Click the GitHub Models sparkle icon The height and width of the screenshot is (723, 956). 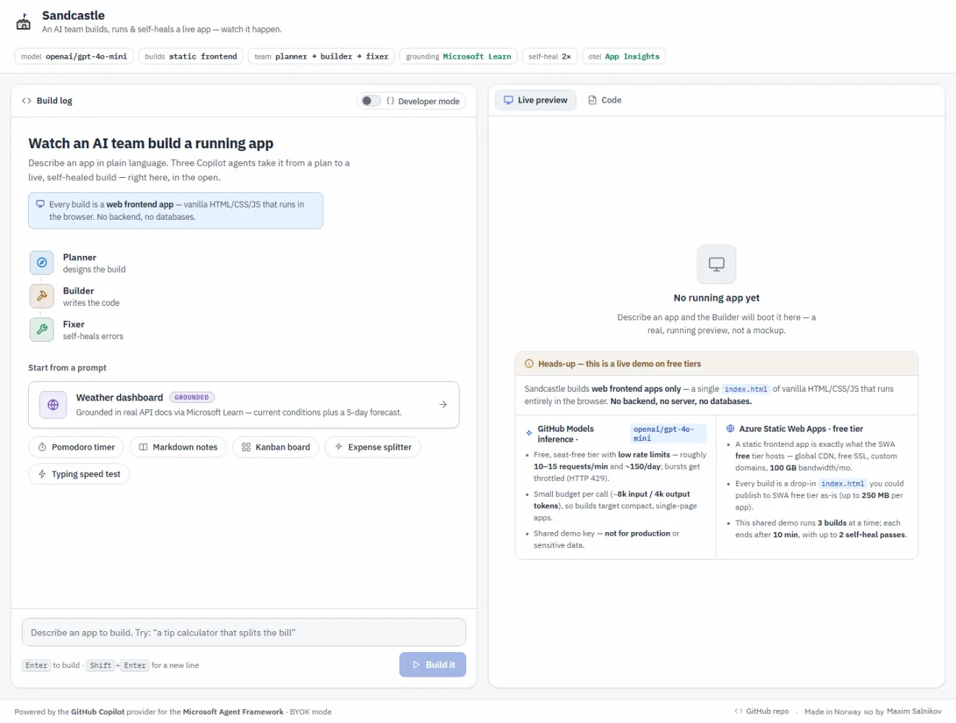pos(529,433)
